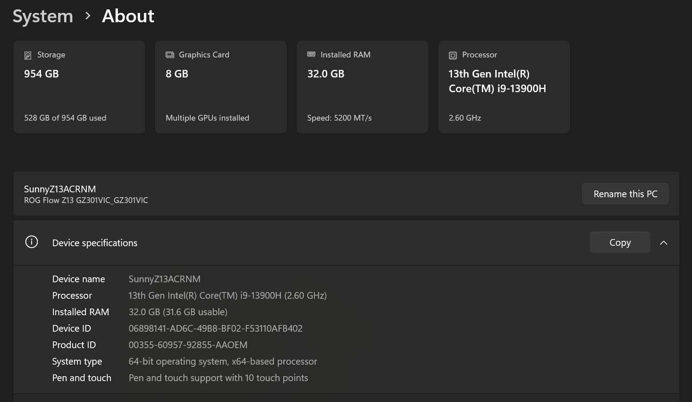The width and height of the screenshot is (692, 402).
Task: Open the Storage 954 GB card
Action: click(x=79, y=87)
